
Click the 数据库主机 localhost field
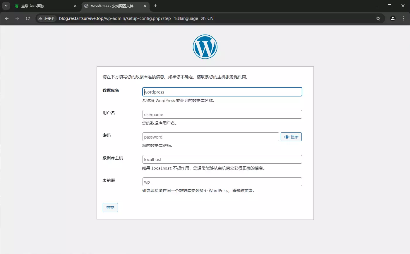222,159
